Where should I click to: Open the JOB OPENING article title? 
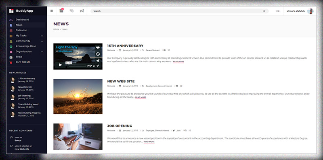(120, 126)
